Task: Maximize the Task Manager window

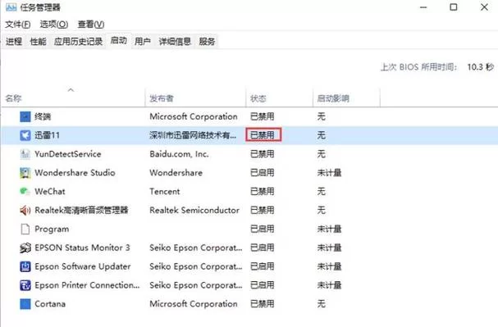Action: click(x=454, y=7)
